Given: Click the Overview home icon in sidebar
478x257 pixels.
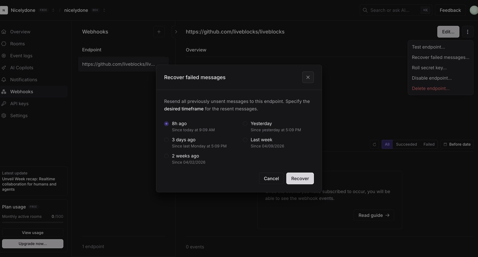Looking at the screenshot, I should [x=4, y=32].
